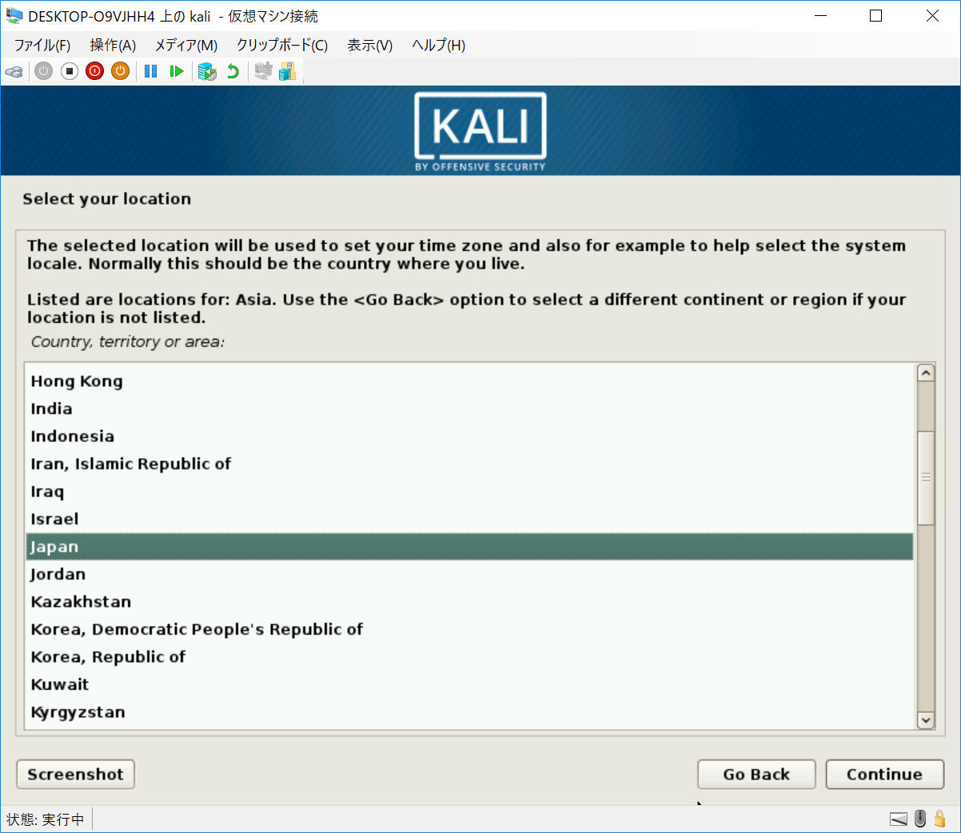Click the red Shut Down icon
This screenshot has height=833, width=961.
point(95,72)
